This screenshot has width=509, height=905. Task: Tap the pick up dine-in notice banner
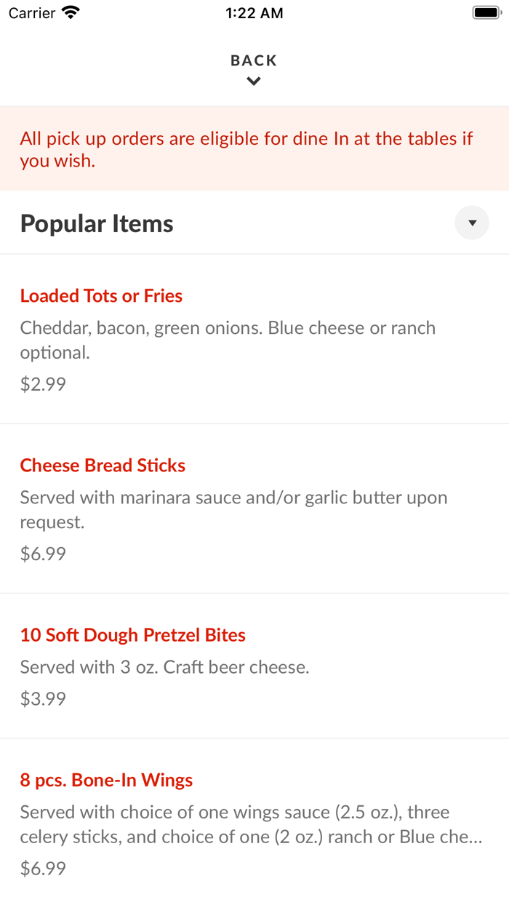[x=247, y=149]
